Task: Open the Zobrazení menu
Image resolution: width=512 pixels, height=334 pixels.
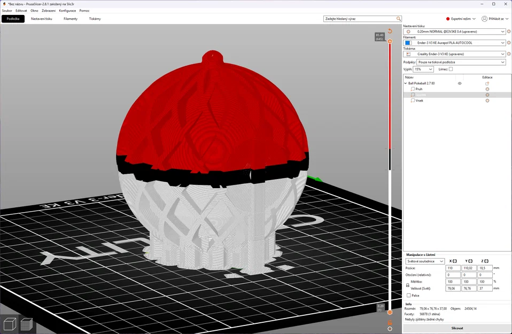Action: pyautogui.click(x=49, y=11)
